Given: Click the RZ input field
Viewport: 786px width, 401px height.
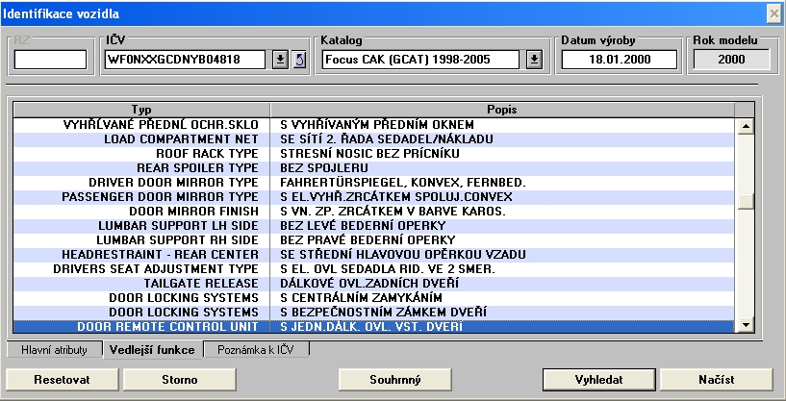Looking at the screenshot, I should click(x=50, y=60).
